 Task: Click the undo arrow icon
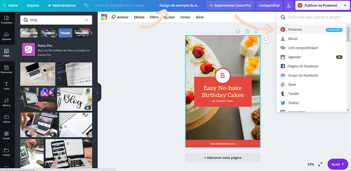tap(86, 5)
